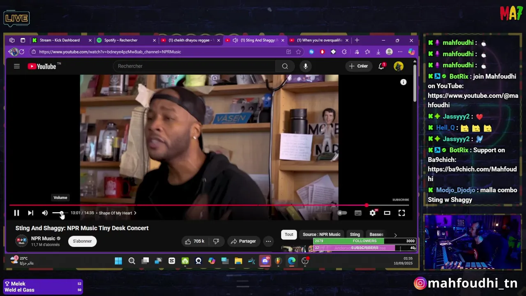Pause the YouTube video
Screen dimensions: 526x296
point(16,213)
